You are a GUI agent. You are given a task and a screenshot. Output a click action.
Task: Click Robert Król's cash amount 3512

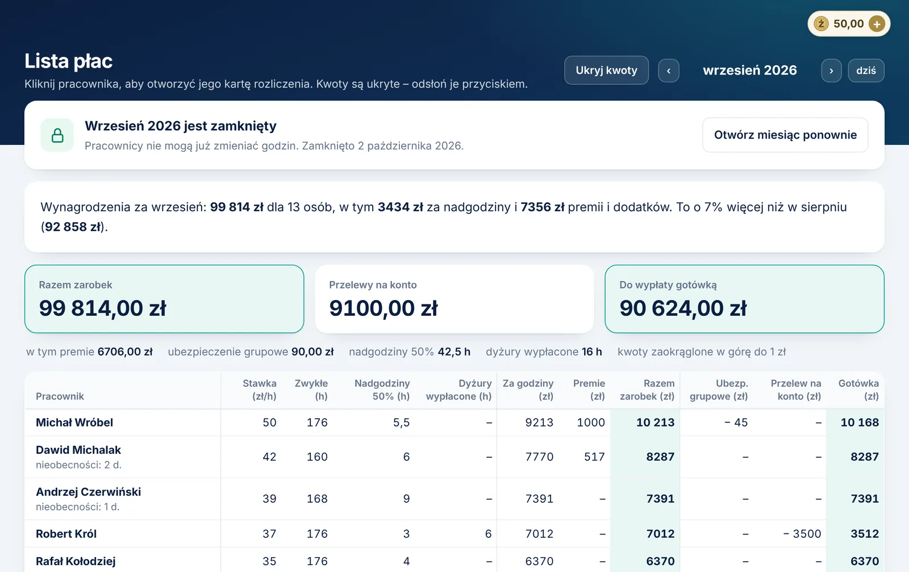(865, 534)
